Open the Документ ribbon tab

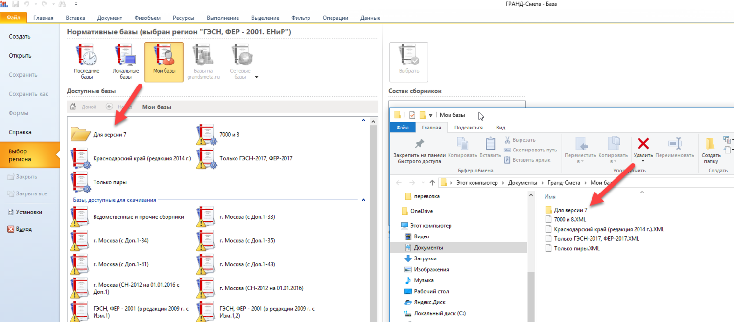(110, 18)
